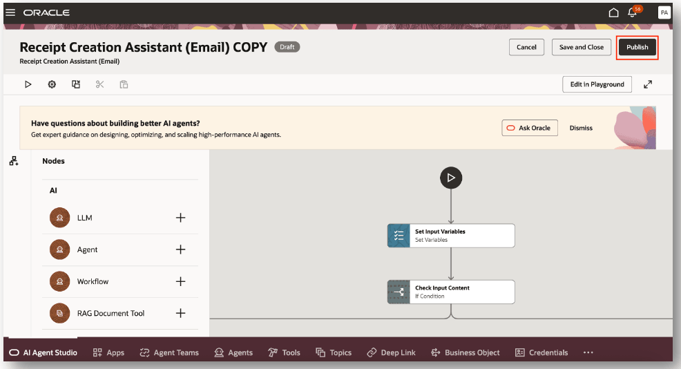Open Edit in Playground
Viewport: 681px width, 369px height.
[597, 84]
